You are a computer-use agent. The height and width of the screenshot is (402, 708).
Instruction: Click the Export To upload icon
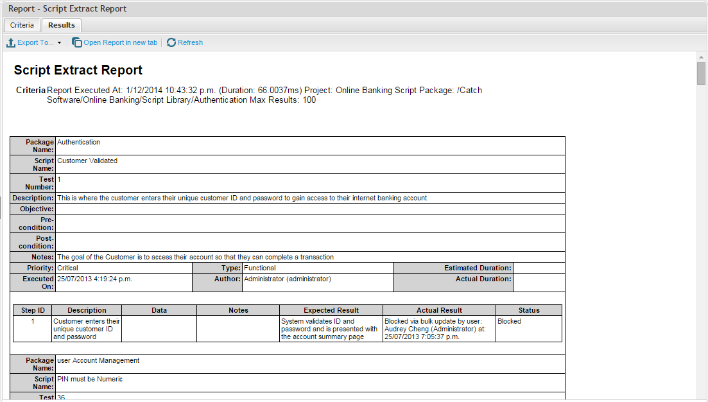[x=11, y=42]
